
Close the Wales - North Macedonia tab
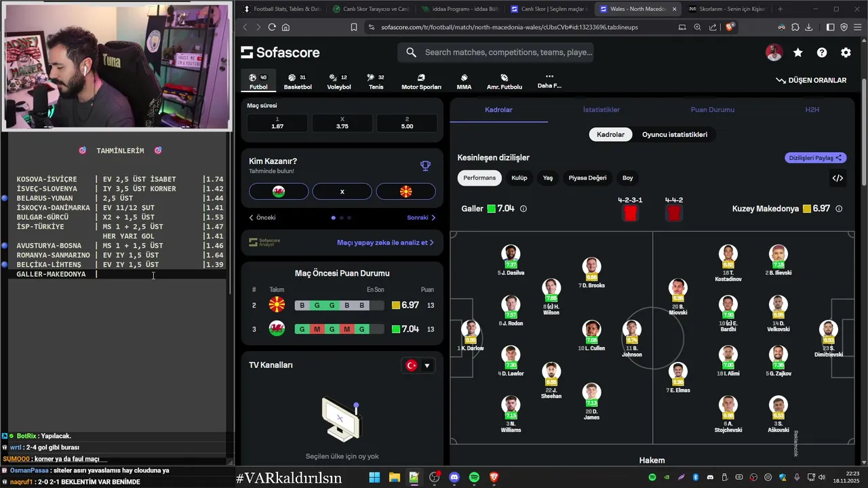(x=674, y=9)
